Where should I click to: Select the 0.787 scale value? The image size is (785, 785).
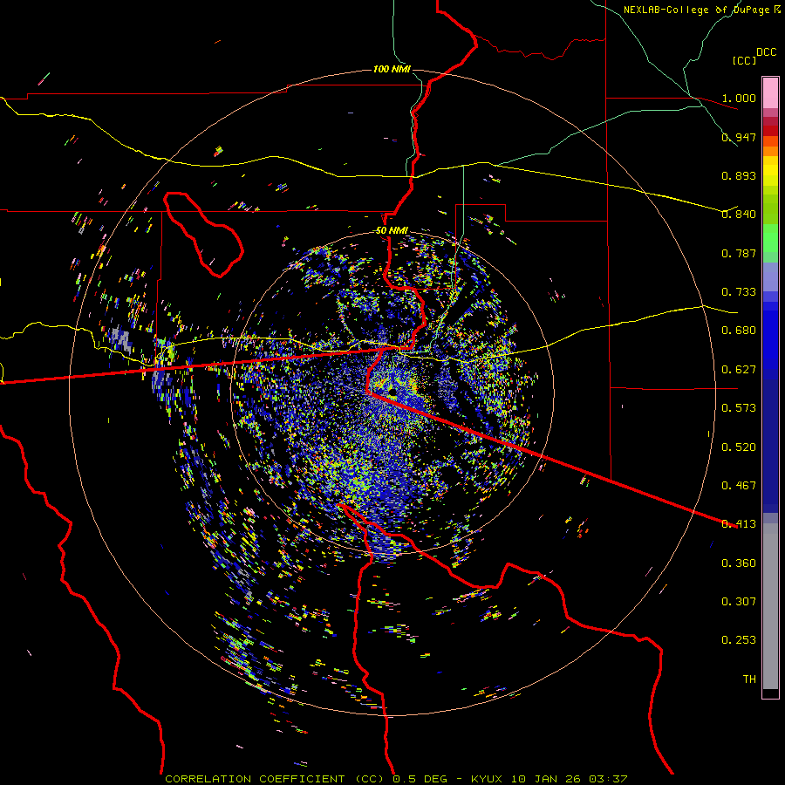[739, 253]
